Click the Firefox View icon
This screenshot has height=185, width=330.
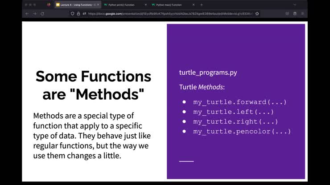(49, 4)
